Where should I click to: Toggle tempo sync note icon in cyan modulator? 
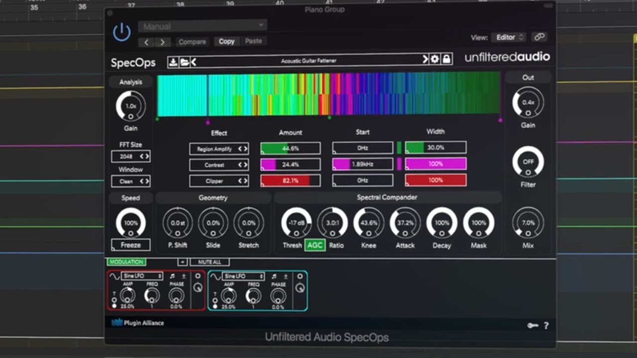[274, 276]
